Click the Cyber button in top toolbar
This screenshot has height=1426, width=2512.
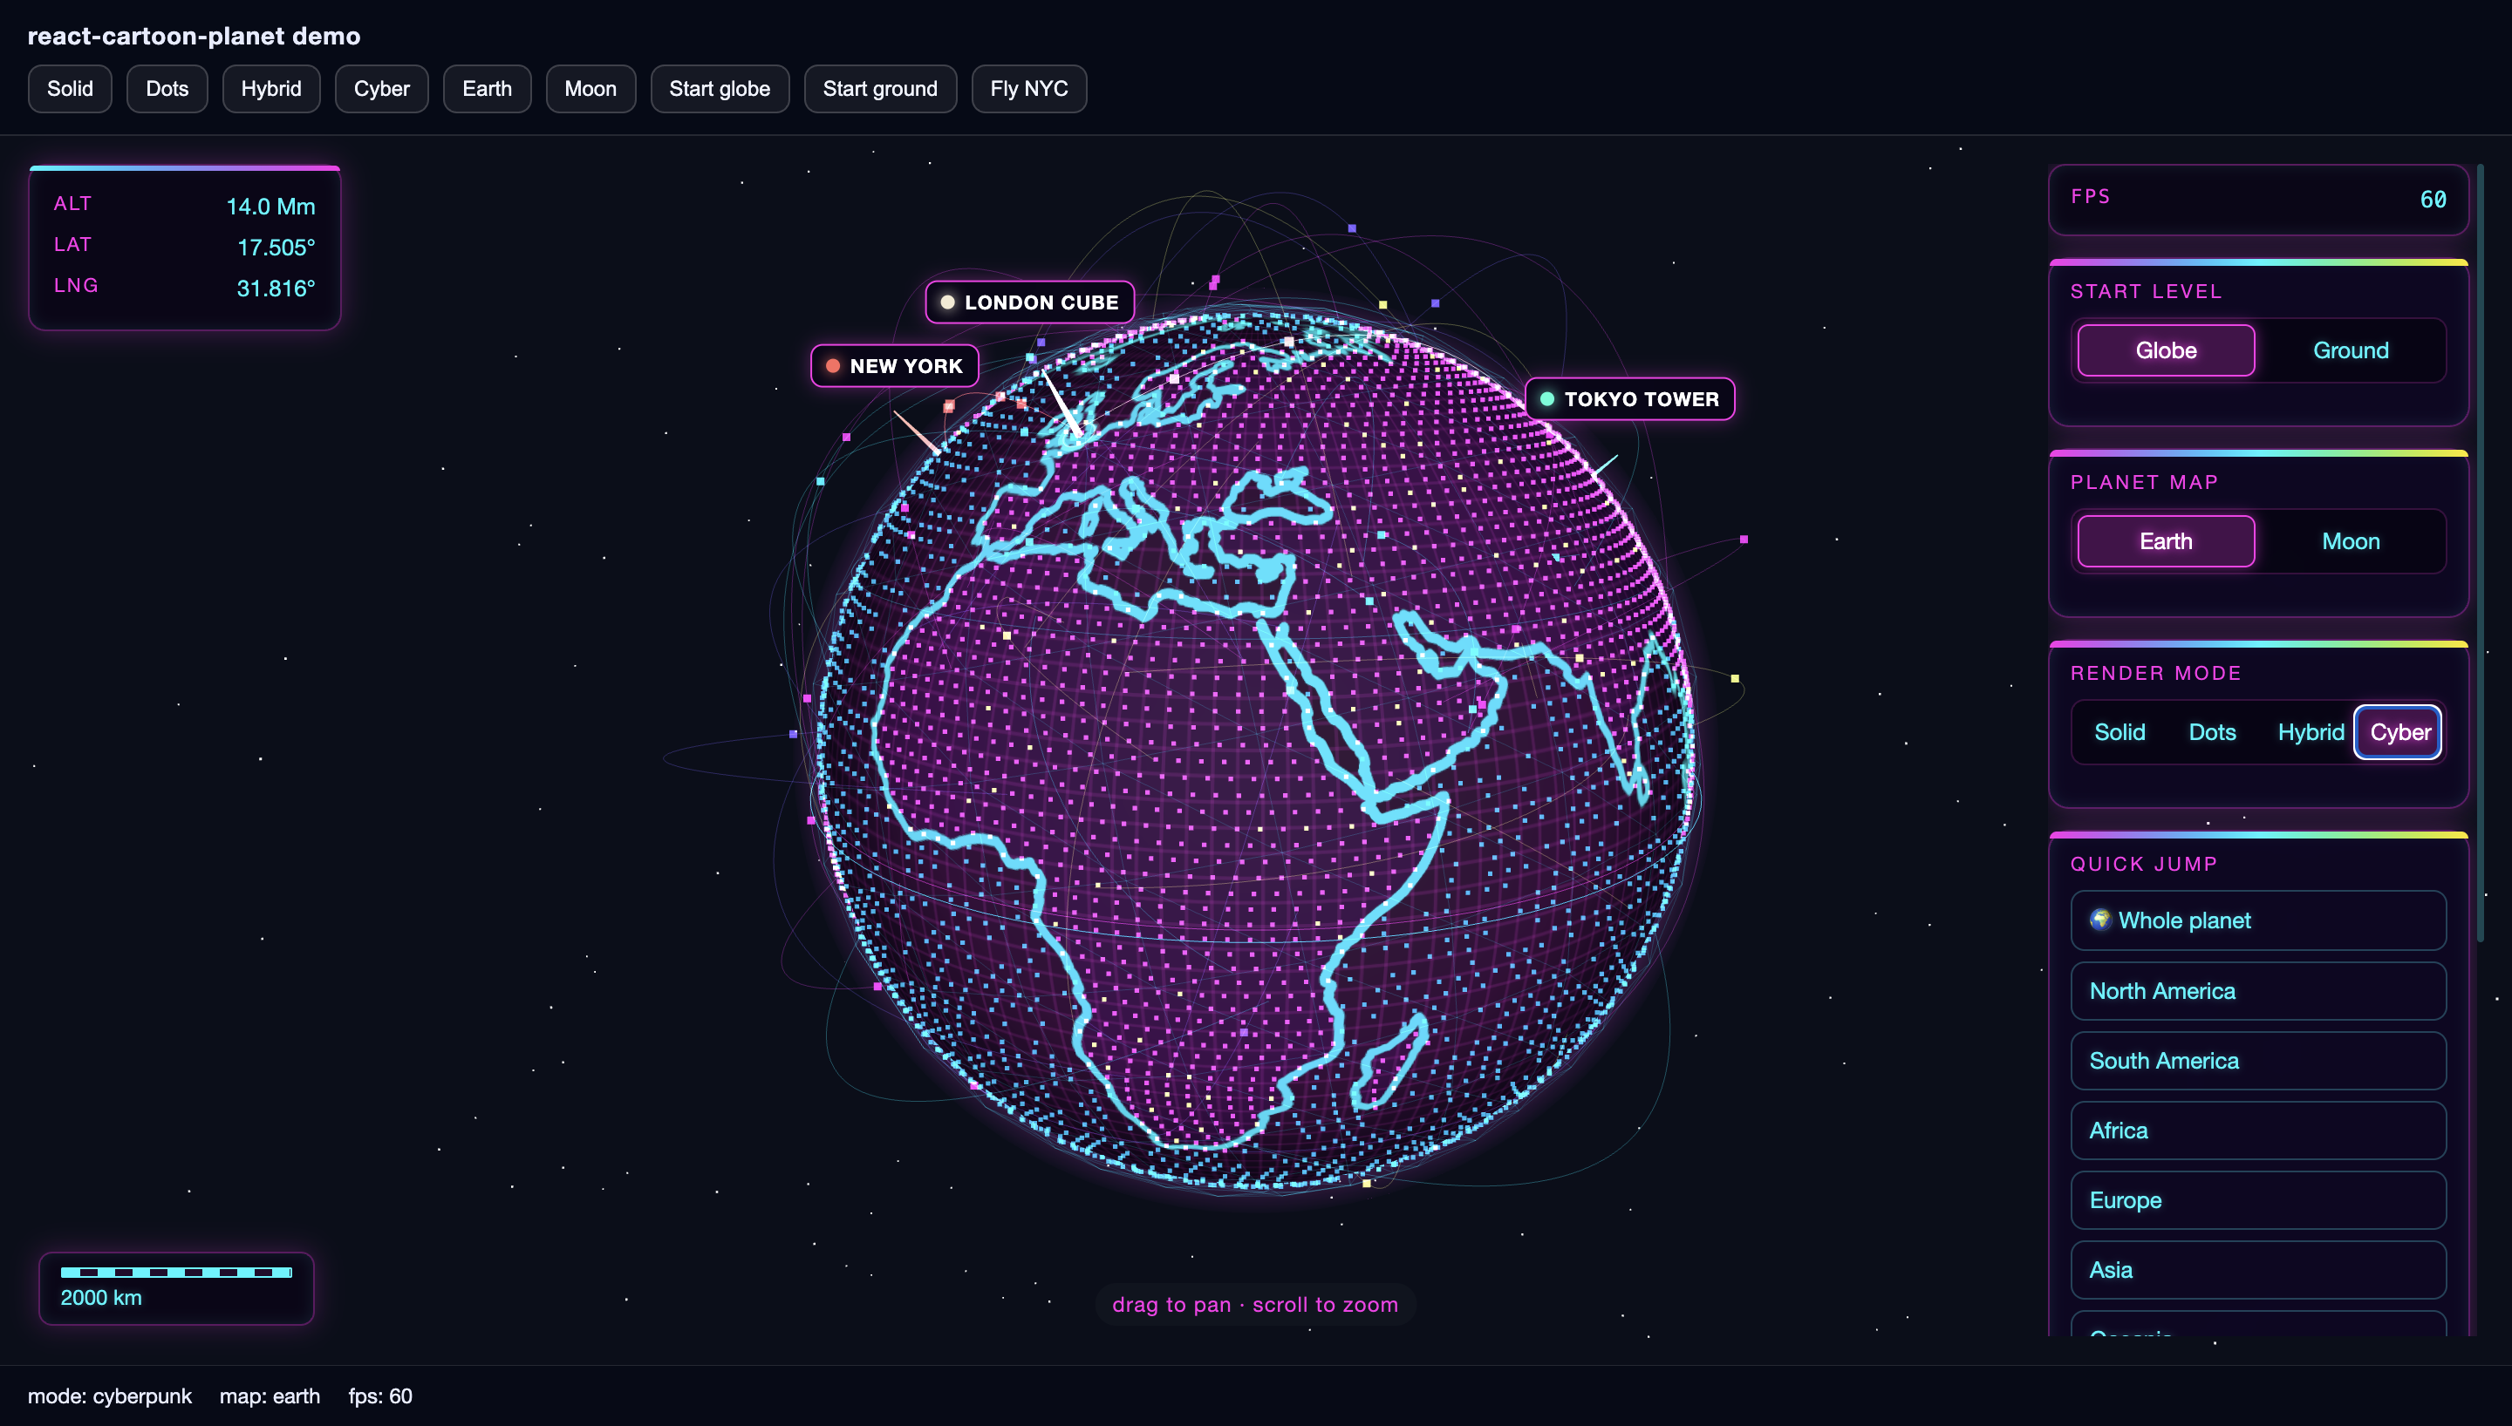[x=381, y=89]
